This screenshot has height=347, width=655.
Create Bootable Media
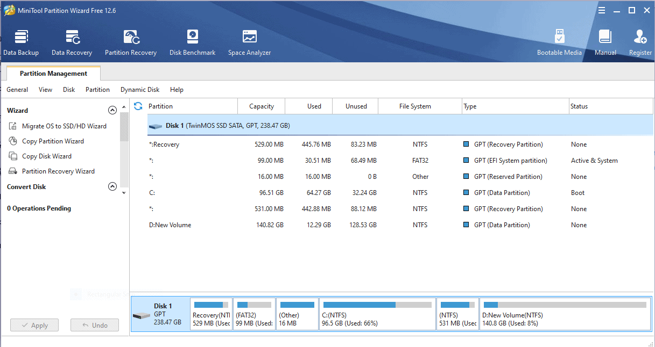point(560,43)
